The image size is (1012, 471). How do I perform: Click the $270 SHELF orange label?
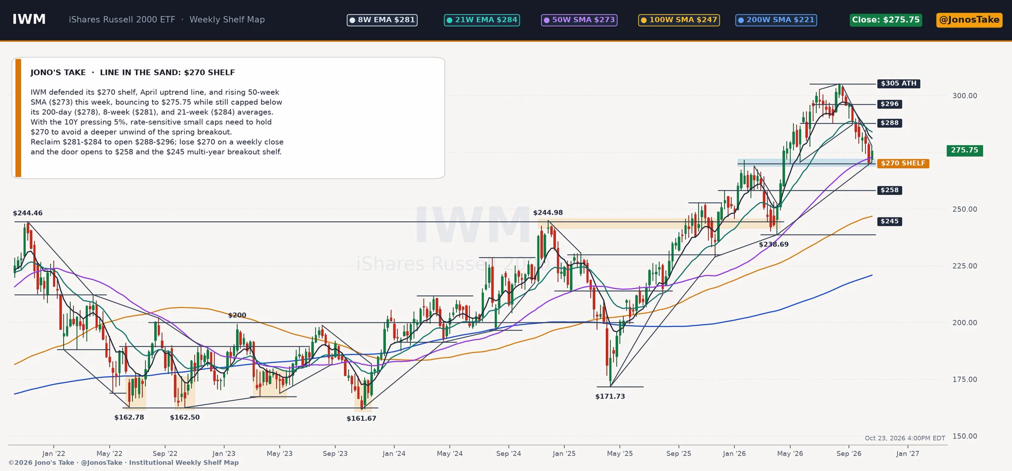[x=903, y=163]
